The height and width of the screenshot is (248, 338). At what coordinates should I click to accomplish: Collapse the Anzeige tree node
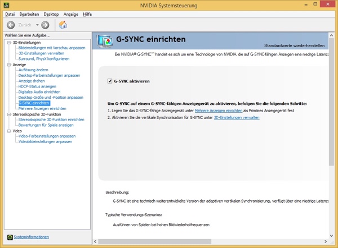9,65
